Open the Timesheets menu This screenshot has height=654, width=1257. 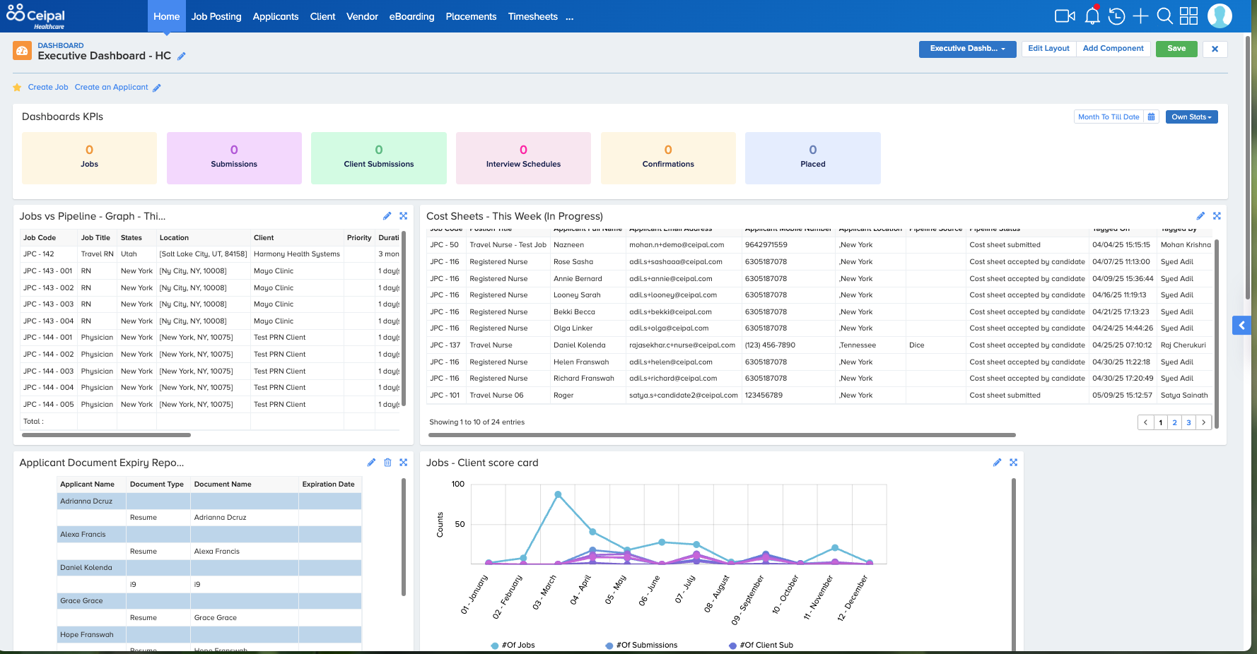pos(532,16)
